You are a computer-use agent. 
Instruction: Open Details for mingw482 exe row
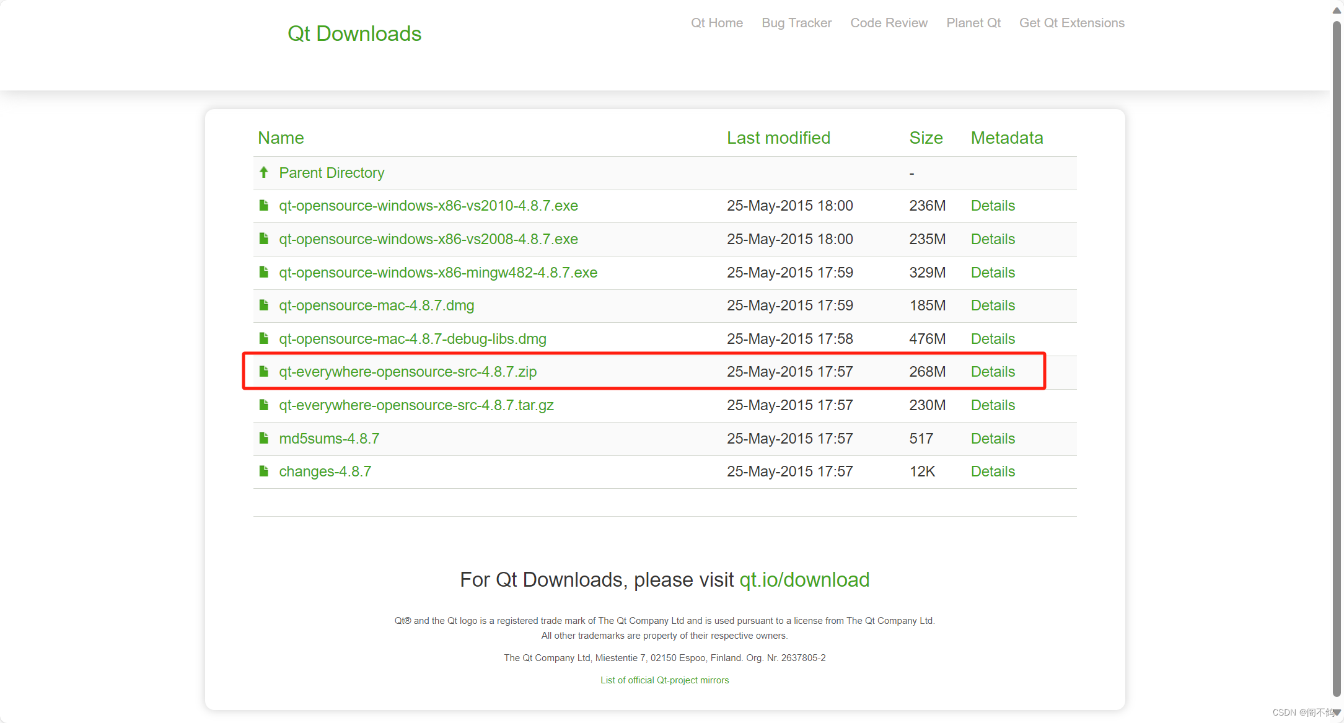[x=993, y=273]
